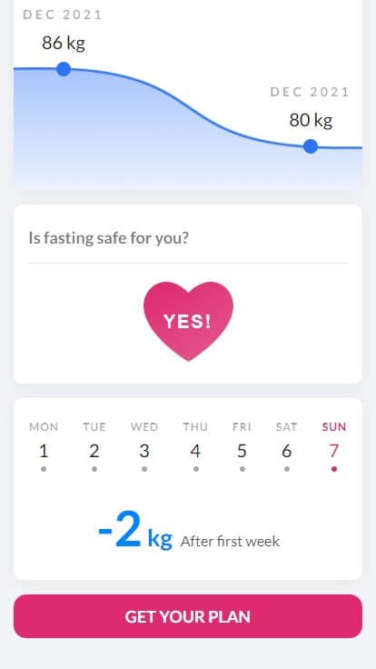Image resolution: width=376 pixels, height=669 pixels.
Task: Select Sunday day 7
Action: point(334,446)
